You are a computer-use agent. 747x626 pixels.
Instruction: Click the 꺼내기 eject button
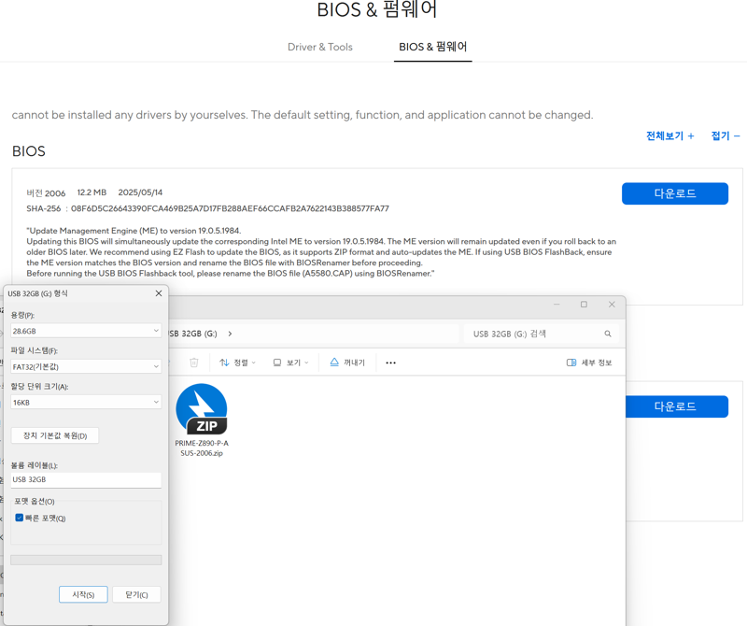[x=347, y=363]
